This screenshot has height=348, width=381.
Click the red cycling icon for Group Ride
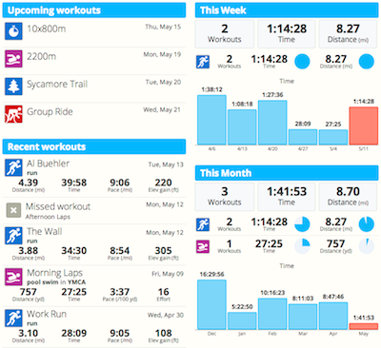coord(13,114)
